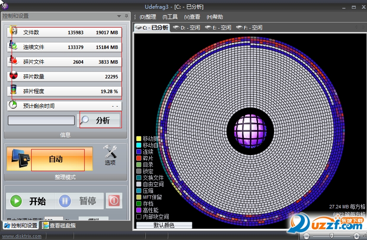
Task: Click the 分析 analyze button
Action: [99, 120]
